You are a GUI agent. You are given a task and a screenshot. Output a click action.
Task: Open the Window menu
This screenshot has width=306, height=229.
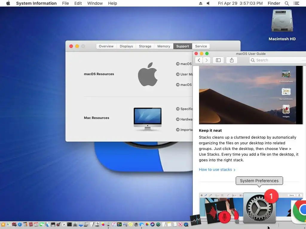pos(95,3)
